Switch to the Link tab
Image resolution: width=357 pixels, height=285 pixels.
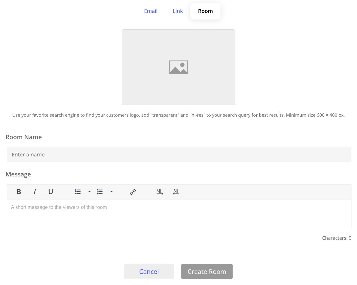tap(177, 11)
